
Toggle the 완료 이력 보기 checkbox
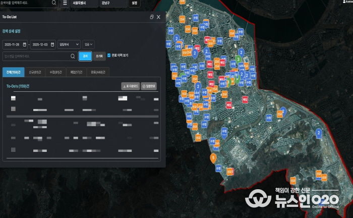coord(109,55)
